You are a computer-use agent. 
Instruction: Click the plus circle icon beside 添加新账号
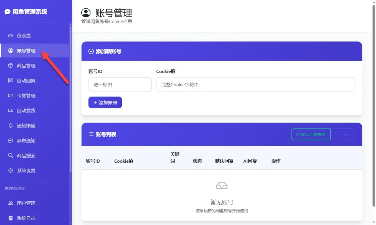click(x=91, y=51)
